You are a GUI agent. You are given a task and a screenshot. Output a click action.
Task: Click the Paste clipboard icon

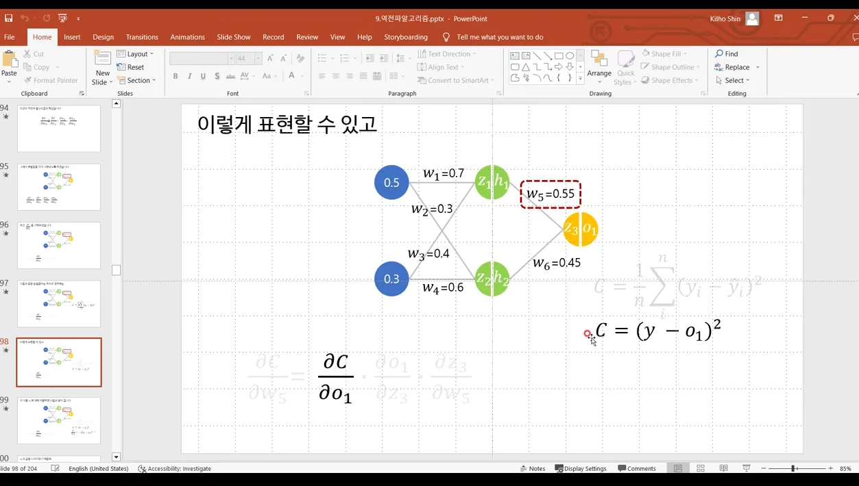pos(9,60)
